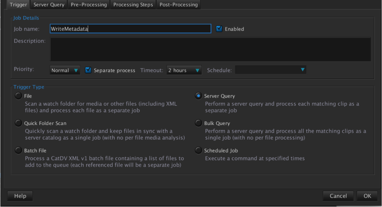Select the Trigger tab
This screenshot has height=207, width=382.
point(18,5)
